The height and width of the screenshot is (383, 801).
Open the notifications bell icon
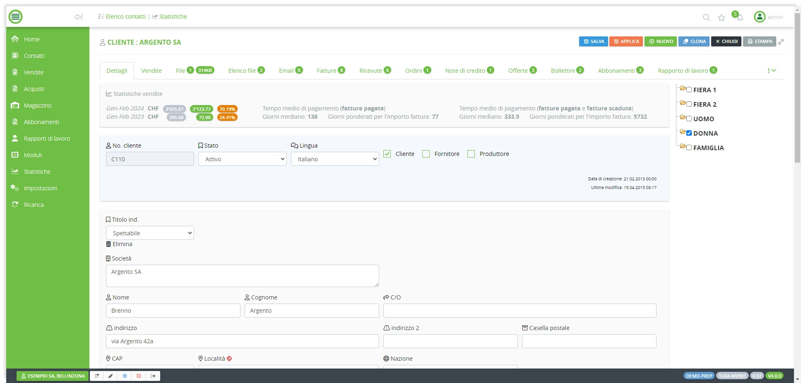pyautogui.click(x=740, y=17)
